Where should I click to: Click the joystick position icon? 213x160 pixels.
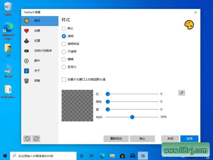[x=27, y=41]
